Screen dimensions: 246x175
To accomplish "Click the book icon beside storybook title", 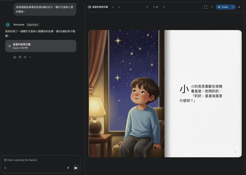I will click(89, 7).
